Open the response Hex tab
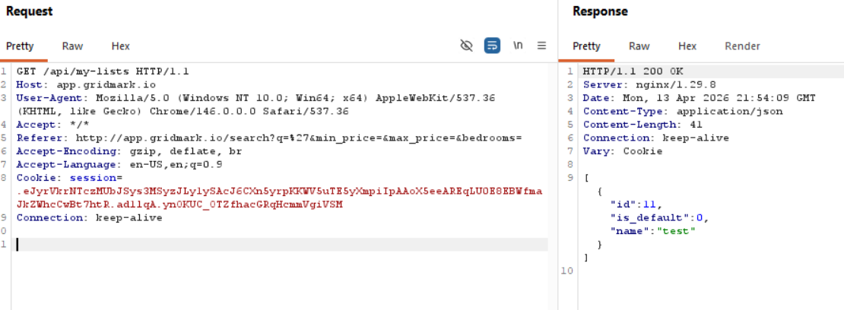The image size is (844, 310). (x=687, y=46)
